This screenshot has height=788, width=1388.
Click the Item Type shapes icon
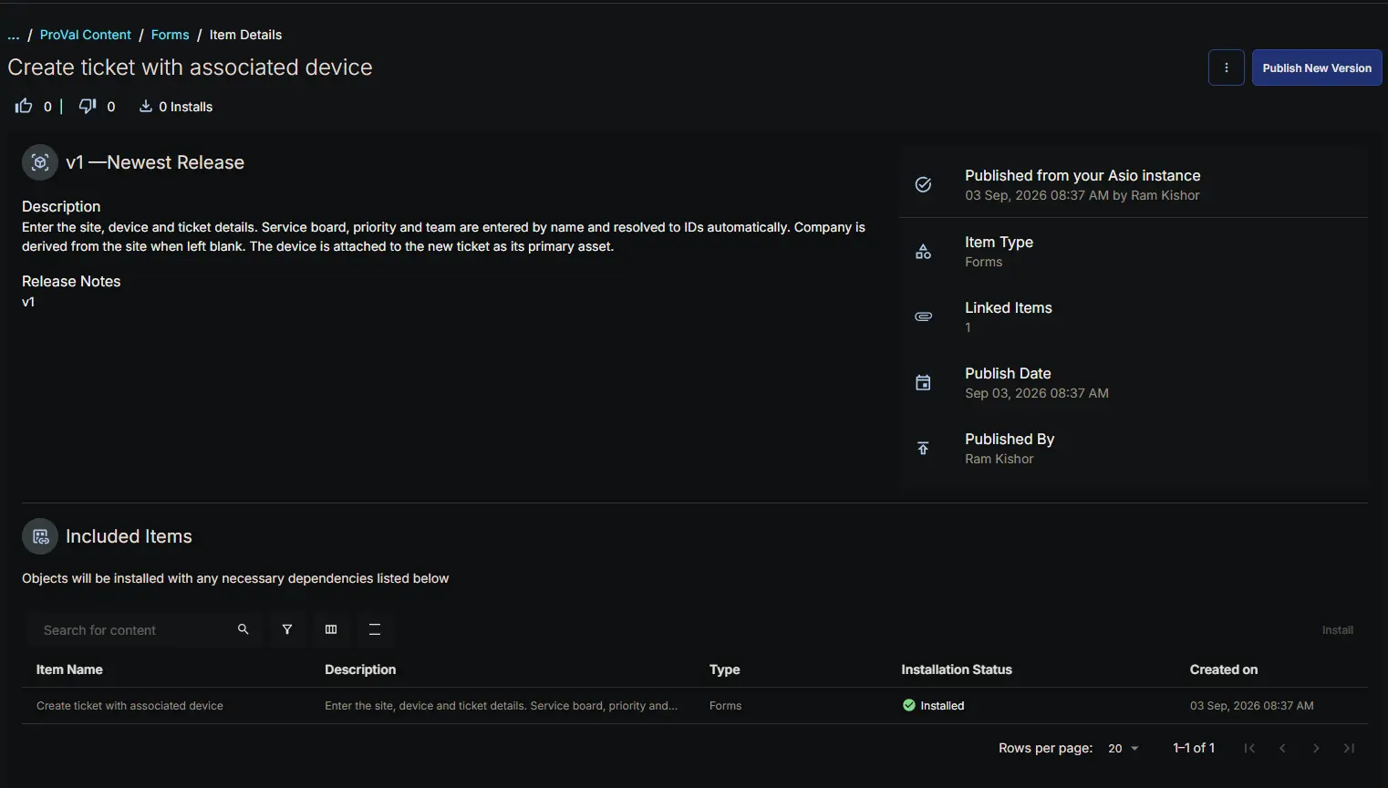923,252
